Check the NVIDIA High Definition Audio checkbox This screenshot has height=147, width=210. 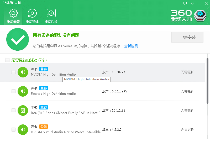point(13,72)
